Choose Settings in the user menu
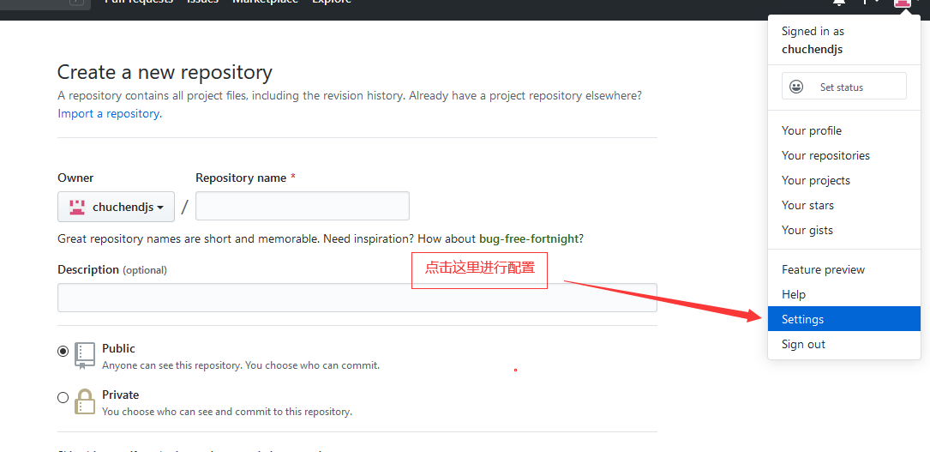This screenshot has width=930, height=452. [844, 319]
